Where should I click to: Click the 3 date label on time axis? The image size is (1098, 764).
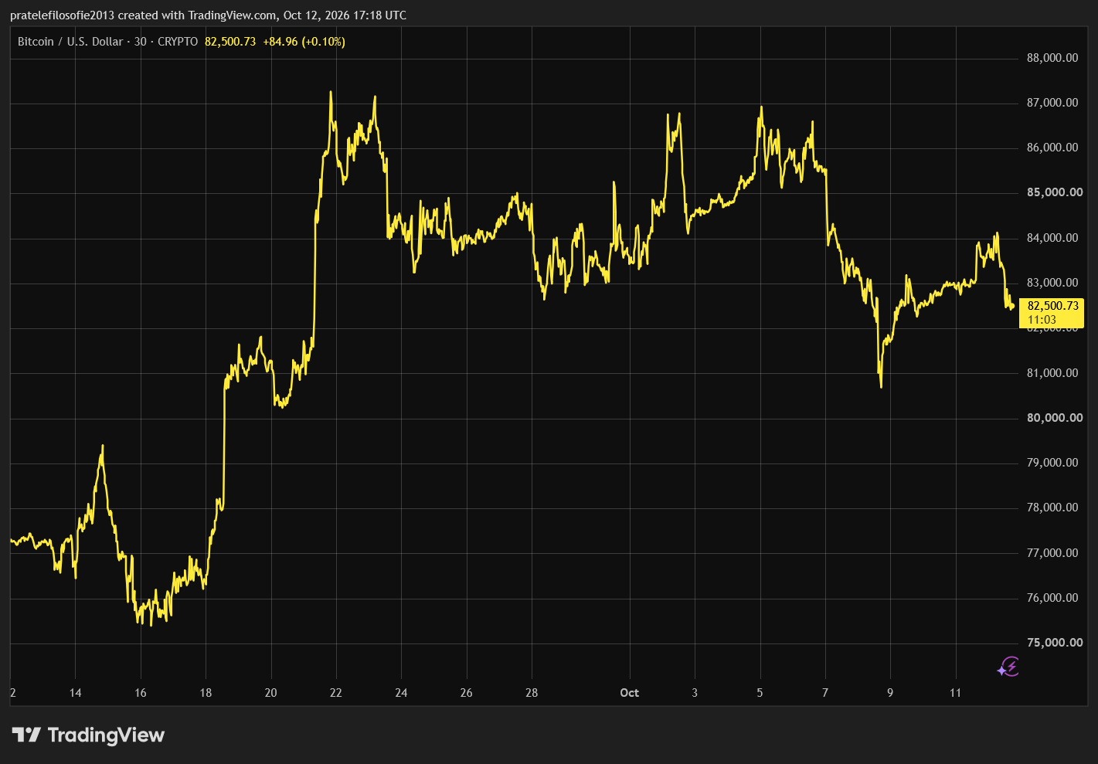[x=695, y=693]
